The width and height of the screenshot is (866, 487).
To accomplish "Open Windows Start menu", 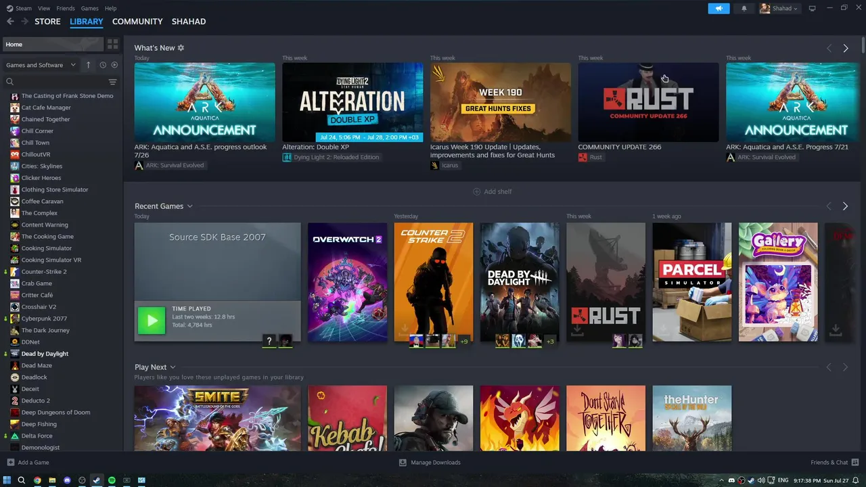I will [7, 480].
